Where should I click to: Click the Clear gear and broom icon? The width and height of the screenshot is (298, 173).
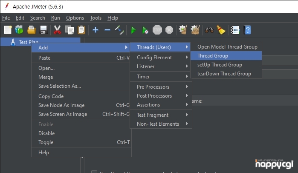tap(183, 30)
